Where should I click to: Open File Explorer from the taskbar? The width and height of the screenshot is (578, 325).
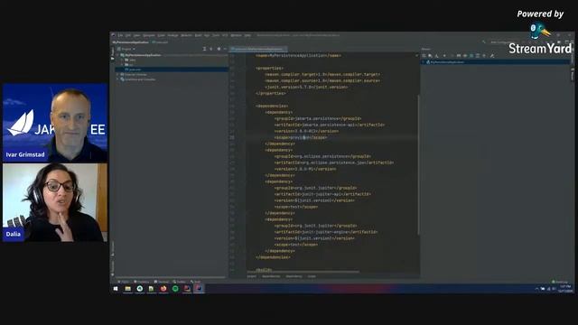click(128, 289)
